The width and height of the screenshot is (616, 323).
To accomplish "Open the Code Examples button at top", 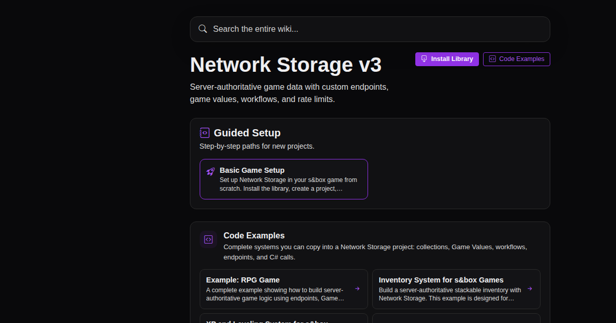I will tap(516, 59).
